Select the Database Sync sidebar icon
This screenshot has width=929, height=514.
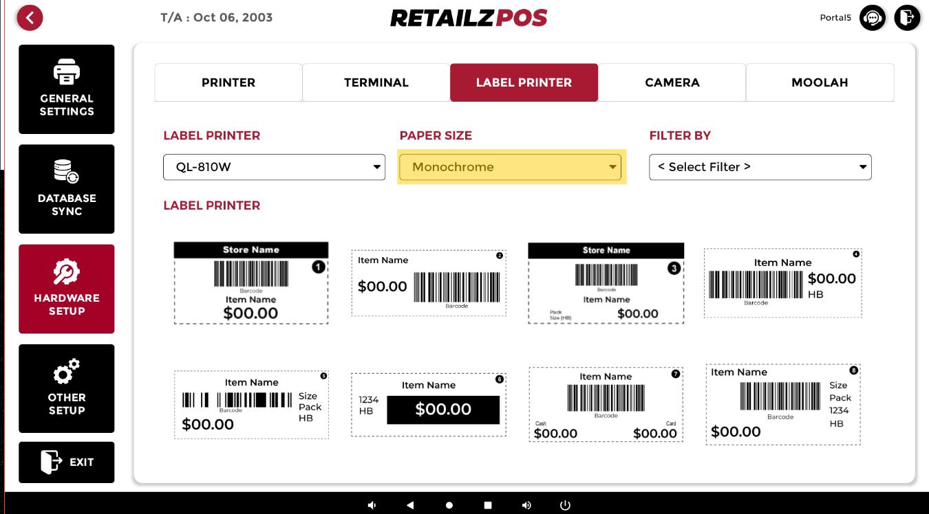click(67, 189)
